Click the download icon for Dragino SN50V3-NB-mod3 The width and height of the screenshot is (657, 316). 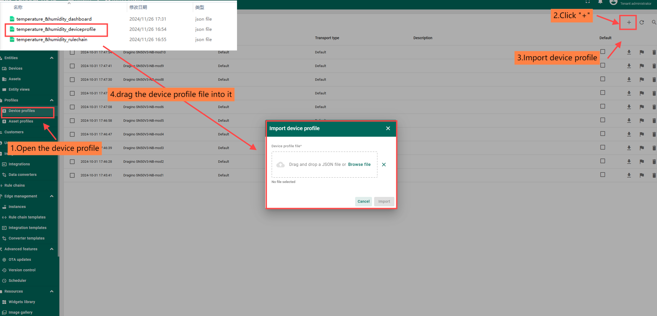(x=629, y=148)
